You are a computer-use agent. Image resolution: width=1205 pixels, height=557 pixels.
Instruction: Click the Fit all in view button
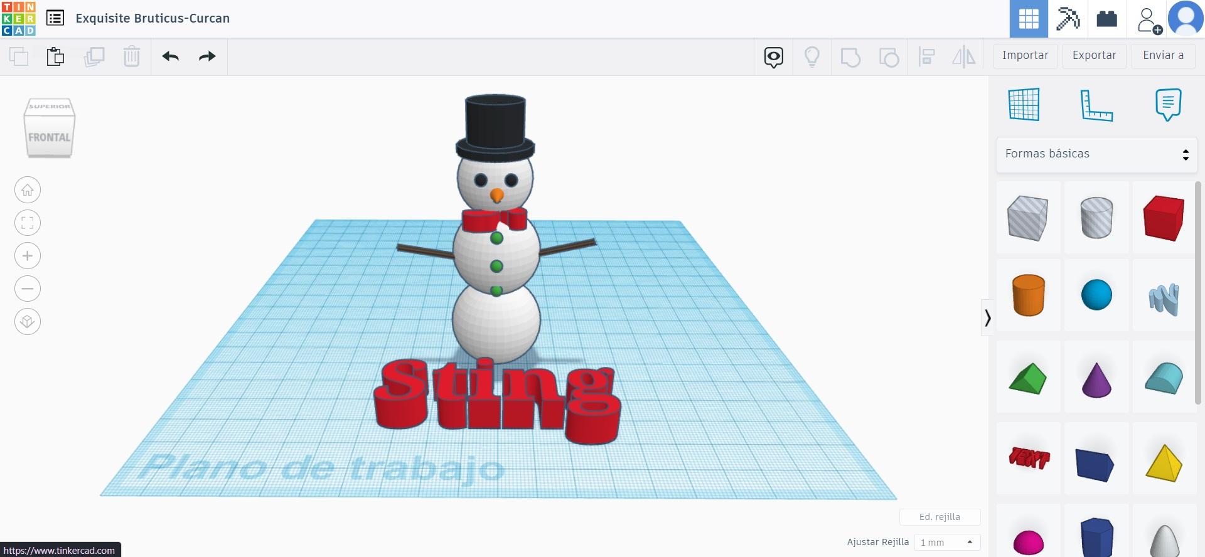[28, 223]
